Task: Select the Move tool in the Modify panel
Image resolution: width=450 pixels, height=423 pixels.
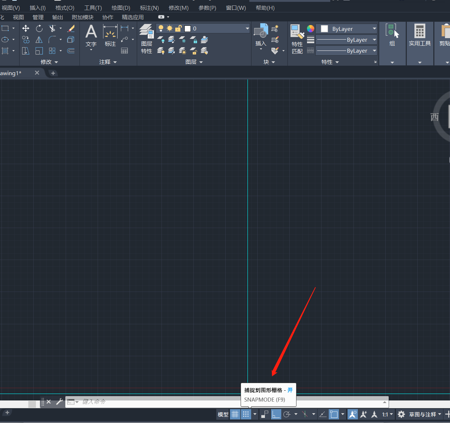Action: point(26,28)
